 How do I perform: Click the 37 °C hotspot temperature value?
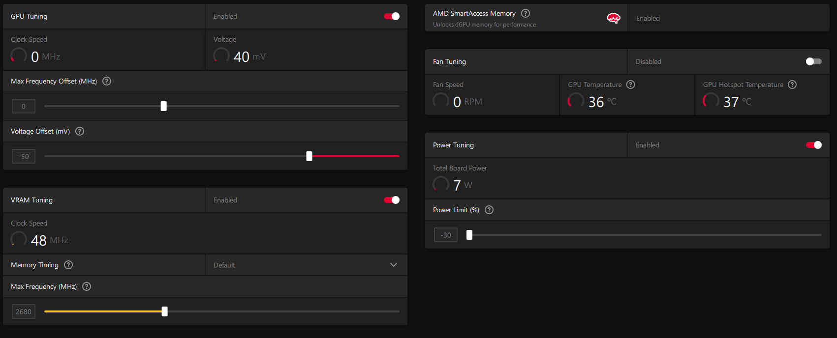(738, 102)
